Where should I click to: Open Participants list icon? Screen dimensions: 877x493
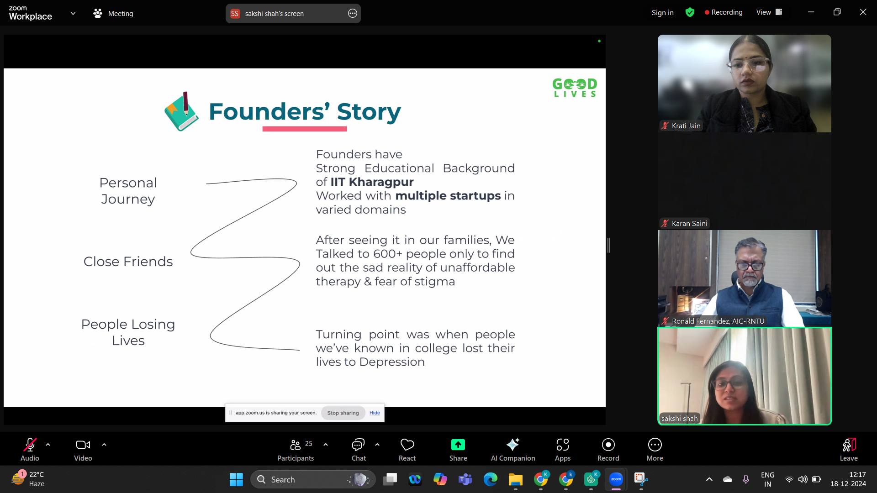point(296,445)
